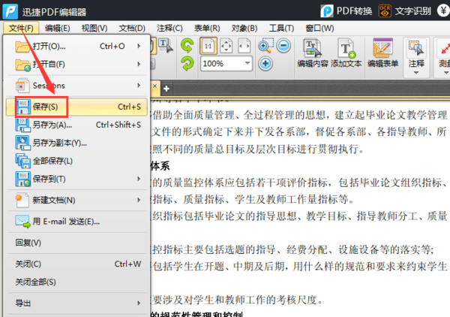
Task: Click the 注释 tool button
Action: [x=416, y=53]
